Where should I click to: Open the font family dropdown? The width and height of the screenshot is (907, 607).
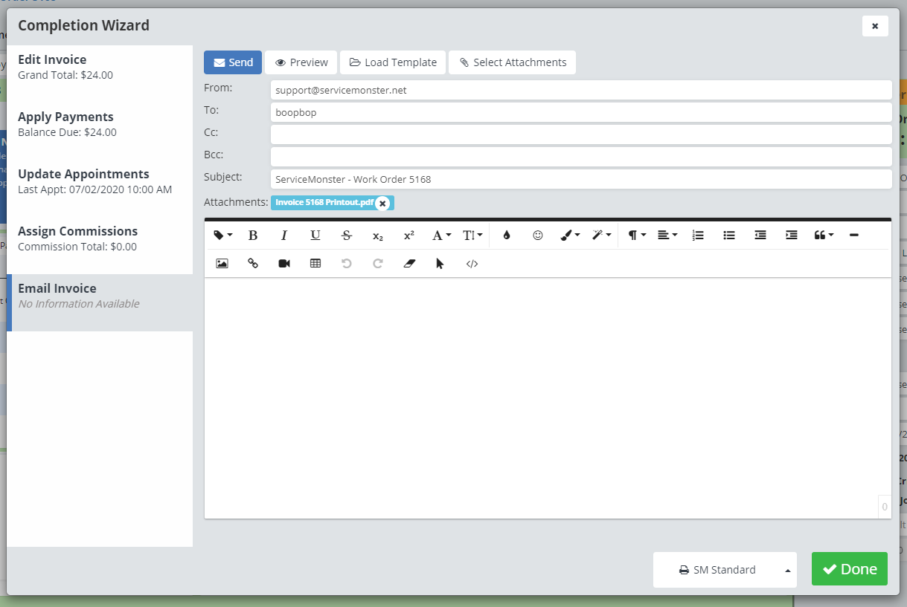(441, 236)
